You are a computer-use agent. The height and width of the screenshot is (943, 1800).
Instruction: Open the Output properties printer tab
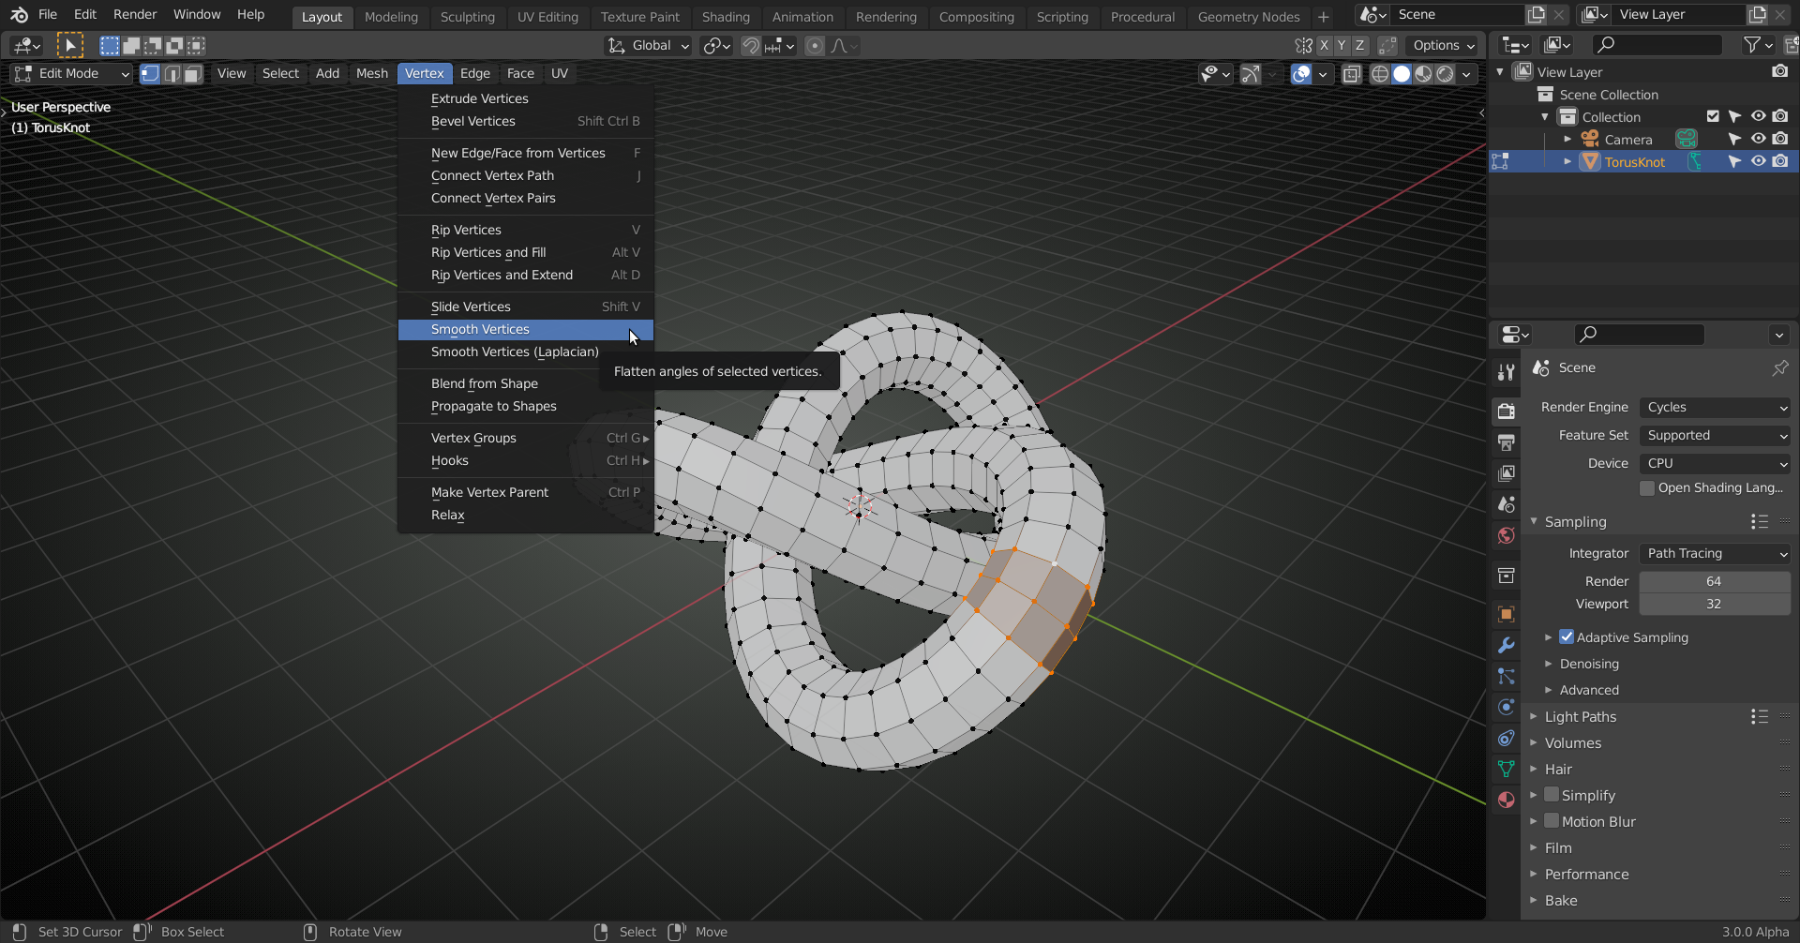coord(1506,442)
